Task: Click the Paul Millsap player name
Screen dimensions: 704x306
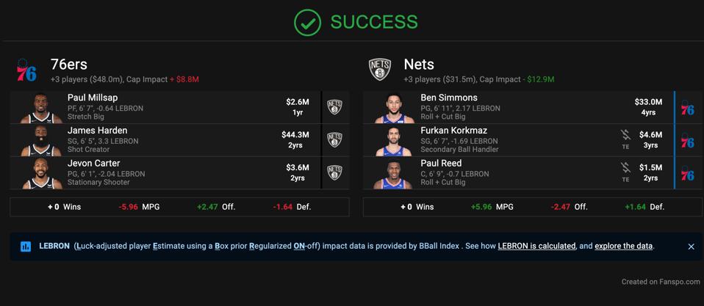Action: tap(93, 98)
